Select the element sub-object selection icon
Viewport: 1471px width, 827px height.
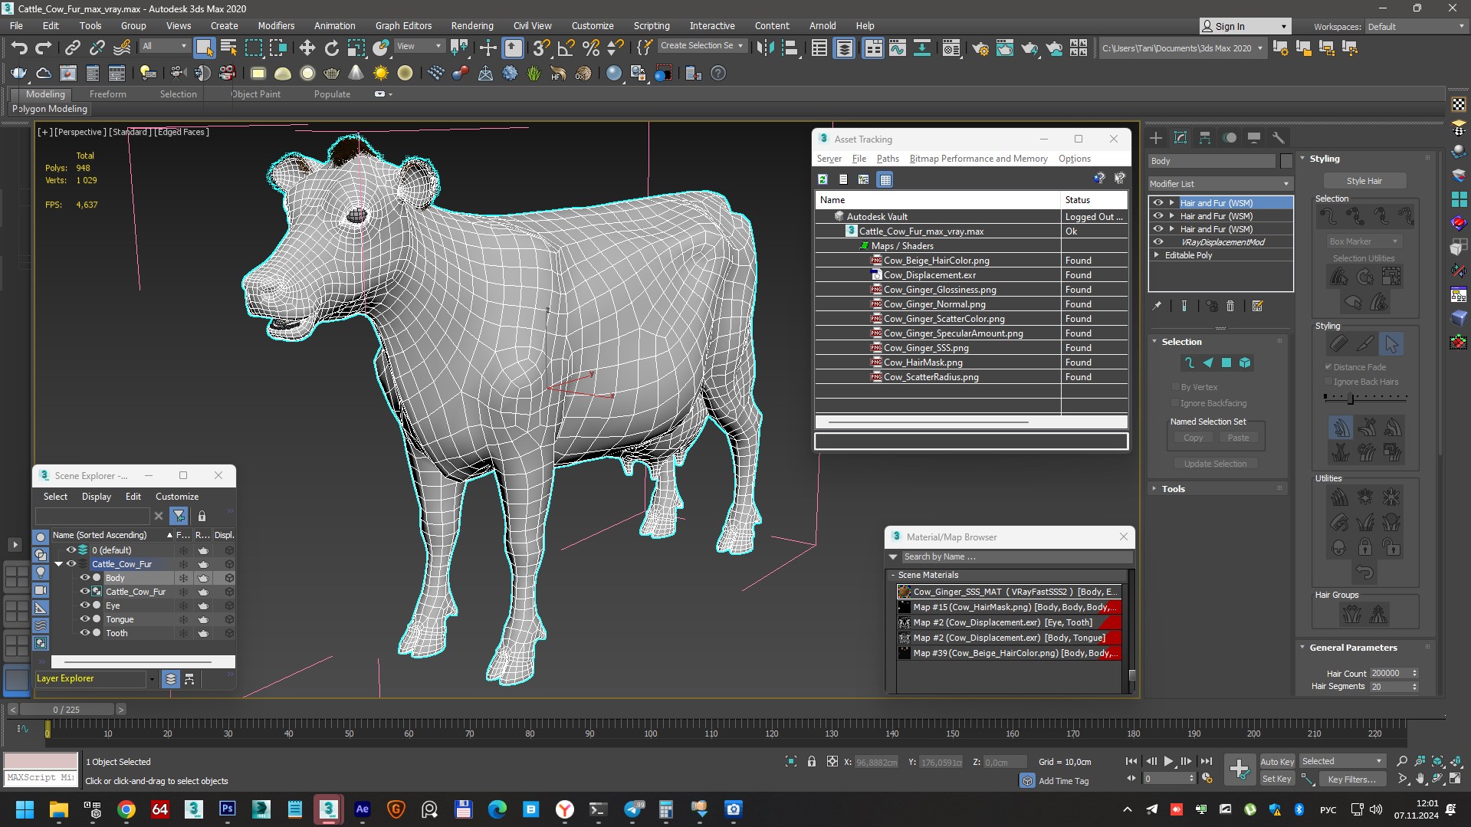tap(1245, 363)
